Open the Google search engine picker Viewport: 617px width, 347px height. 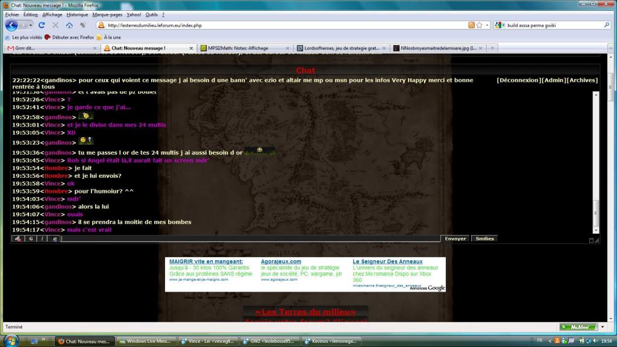click(x=500, y=25)
